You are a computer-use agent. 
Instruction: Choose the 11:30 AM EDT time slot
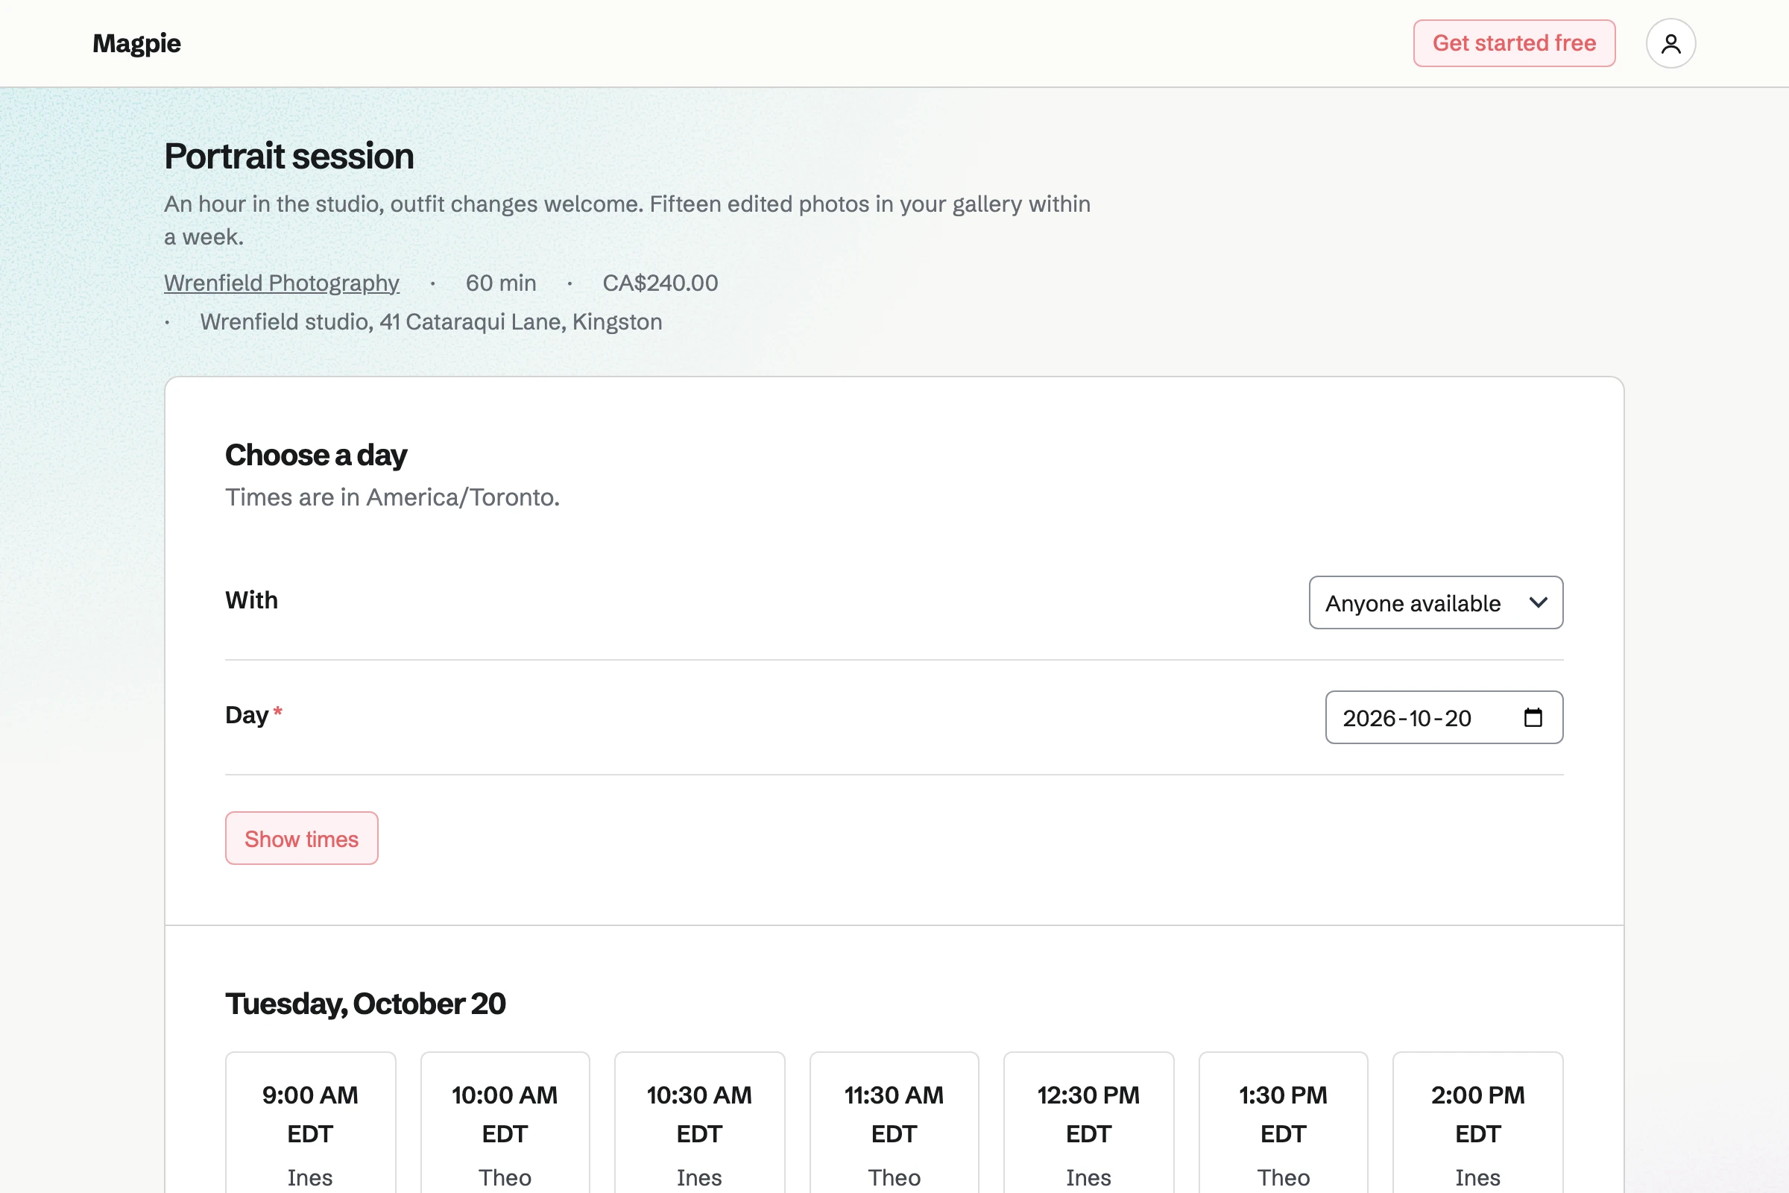point(894,1123)
